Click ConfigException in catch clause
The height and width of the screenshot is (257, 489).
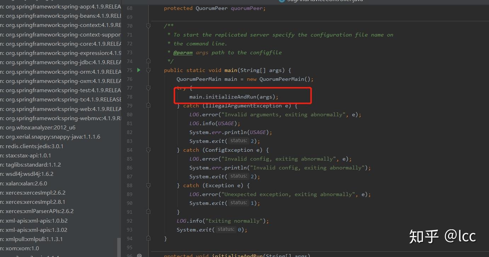[x=229, y=150]
